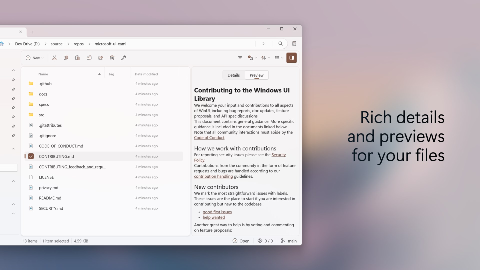Toggle the preview pane button
The height and width of the screenshot is (270, 480).
click(291, 58)
